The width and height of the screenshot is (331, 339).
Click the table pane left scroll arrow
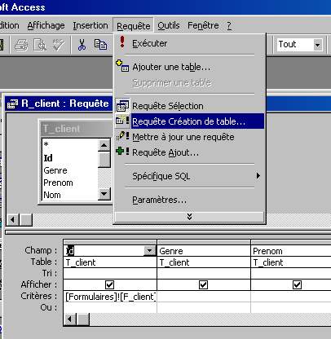coord(13,219)
